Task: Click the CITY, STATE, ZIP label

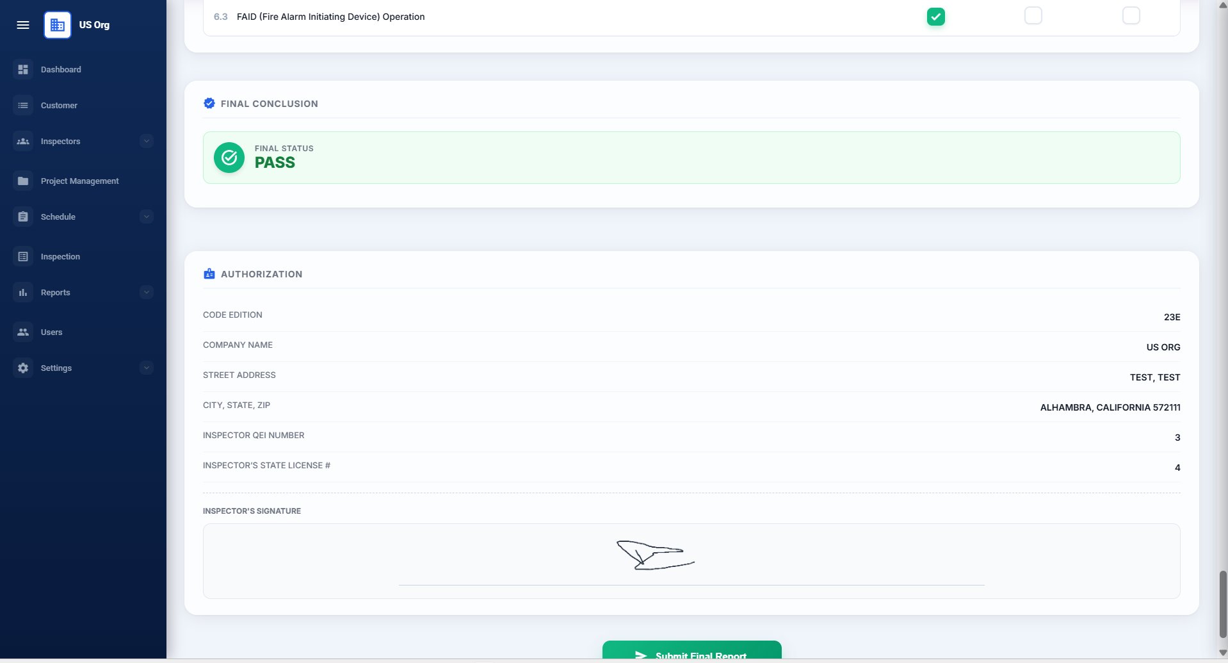Action: 236,405
